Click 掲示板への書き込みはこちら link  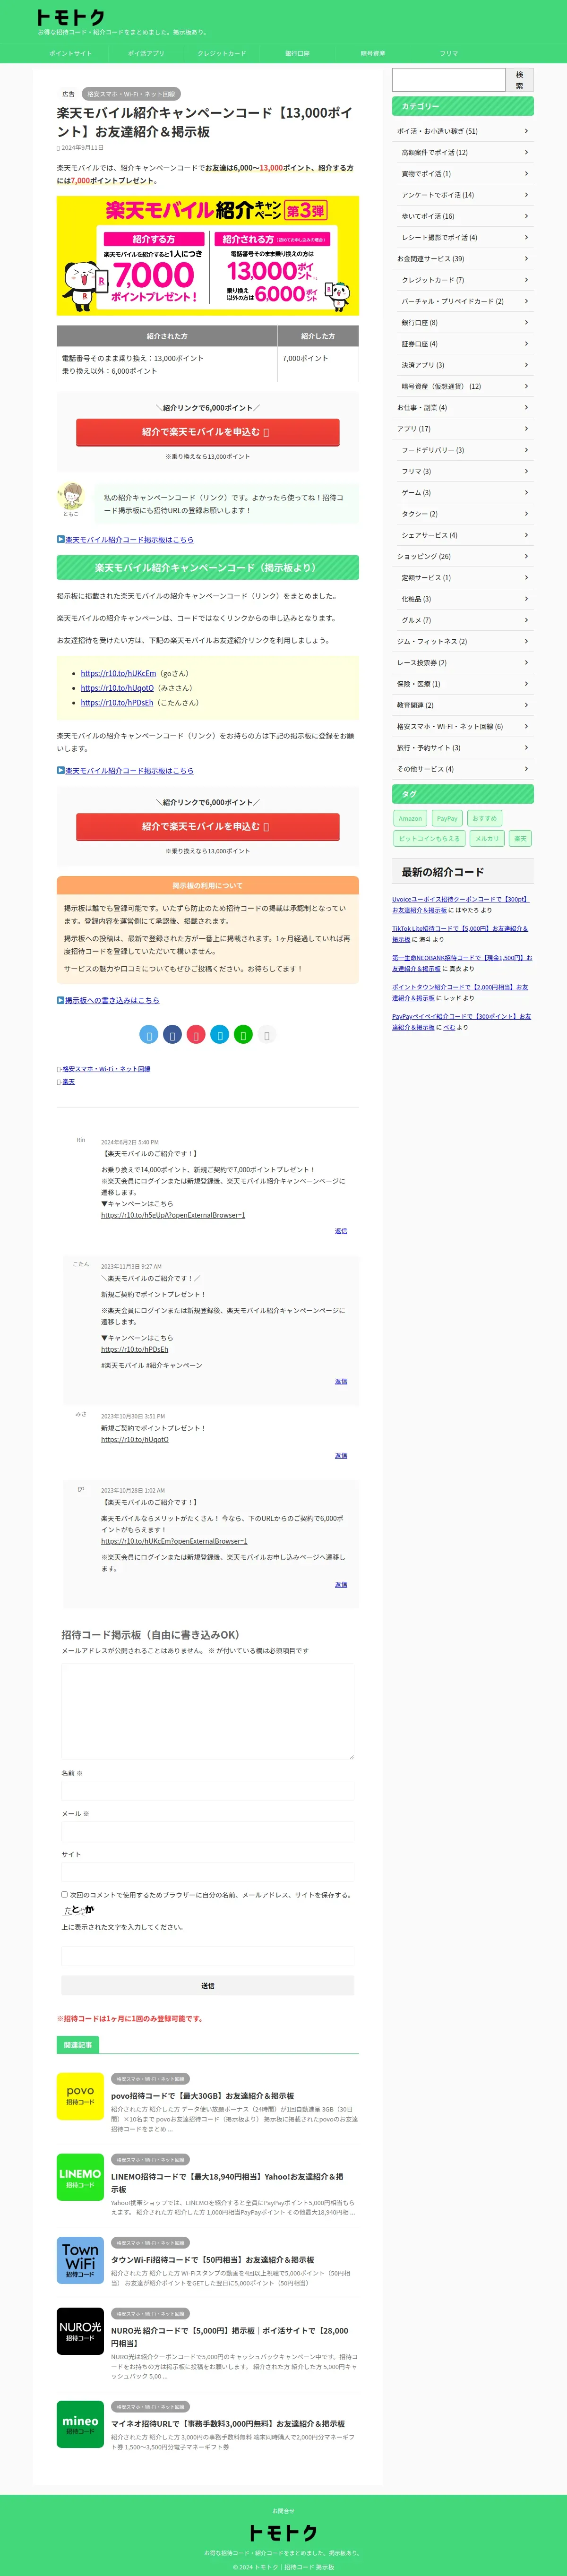pos(112,1000)
